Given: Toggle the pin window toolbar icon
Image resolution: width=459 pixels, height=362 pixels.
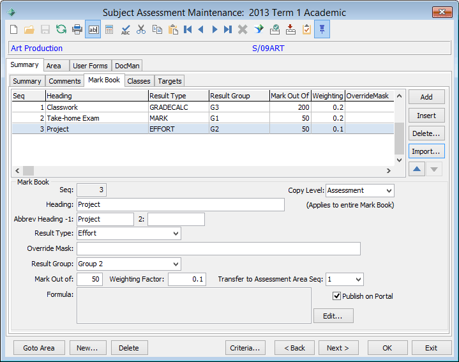Looking at the screenshot, I should (322, 29).
